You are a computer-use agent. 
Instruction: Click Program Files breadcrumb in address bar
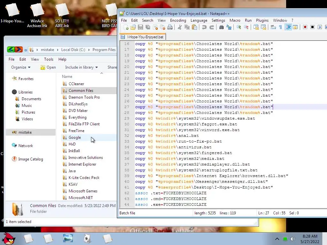pyautogui.click(x=104, y=50)
